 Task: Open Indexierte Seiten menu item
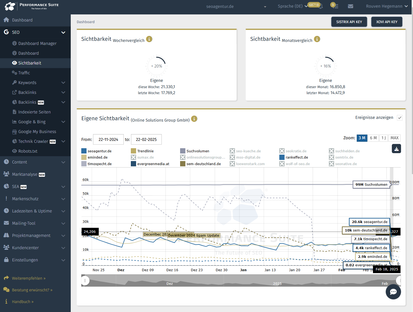35,112
